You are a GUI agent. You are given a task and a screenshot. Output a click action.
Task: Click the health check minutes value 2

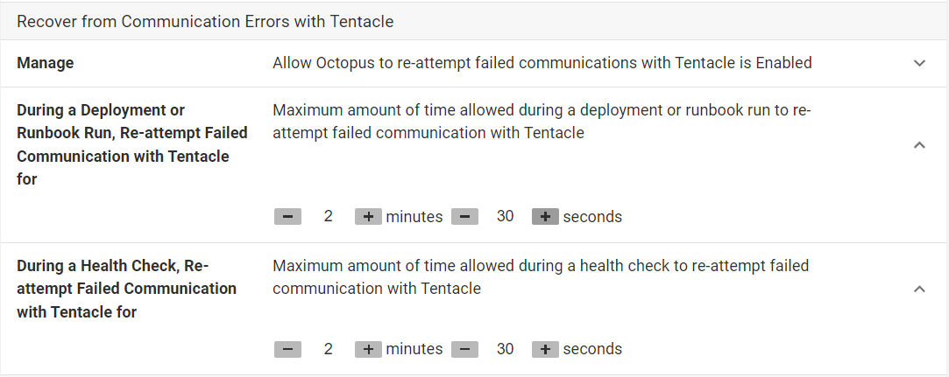click(x=328, y=349)
